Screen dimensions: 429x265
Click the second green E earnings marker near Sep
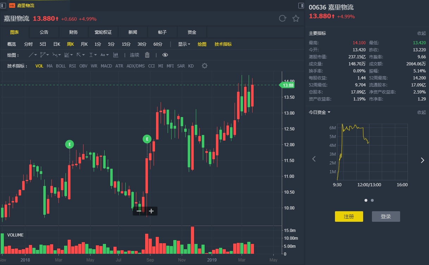point(147,139)
